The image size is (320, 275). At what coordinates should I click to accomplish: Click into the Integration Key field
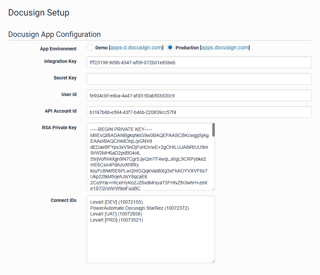(x=199, y=62)
